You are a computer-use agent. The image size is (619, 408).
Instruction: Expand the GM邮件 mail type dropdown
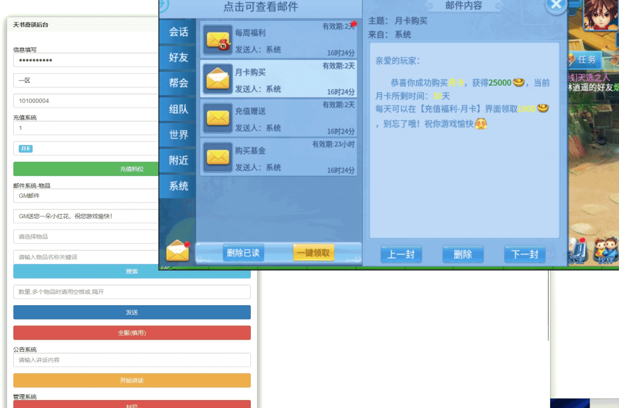tap(85, 195)
